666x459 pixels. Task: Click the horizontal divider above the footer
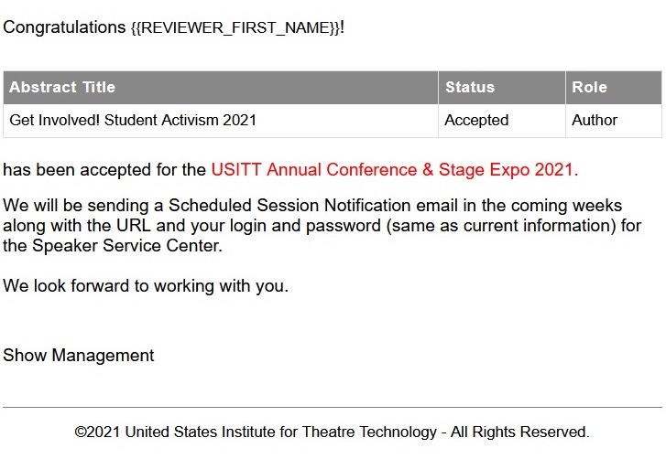coord(333,407)
